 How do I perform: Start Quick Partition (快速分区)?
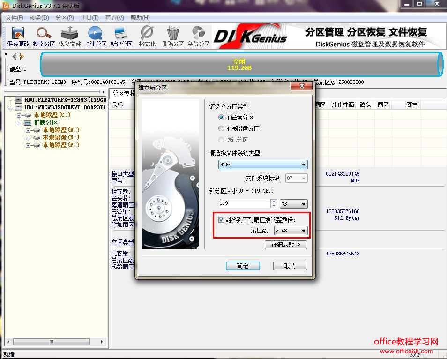coord(96,36)
